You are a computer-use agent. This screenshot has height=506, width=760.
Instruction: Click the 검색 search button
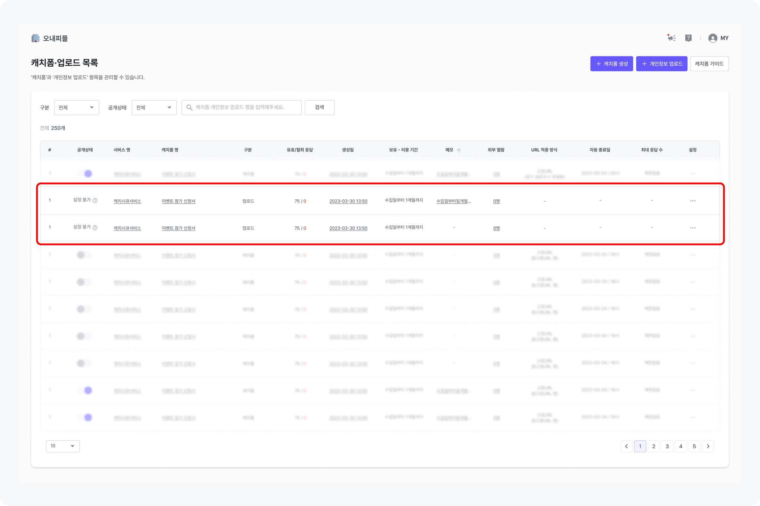[320, 108]
